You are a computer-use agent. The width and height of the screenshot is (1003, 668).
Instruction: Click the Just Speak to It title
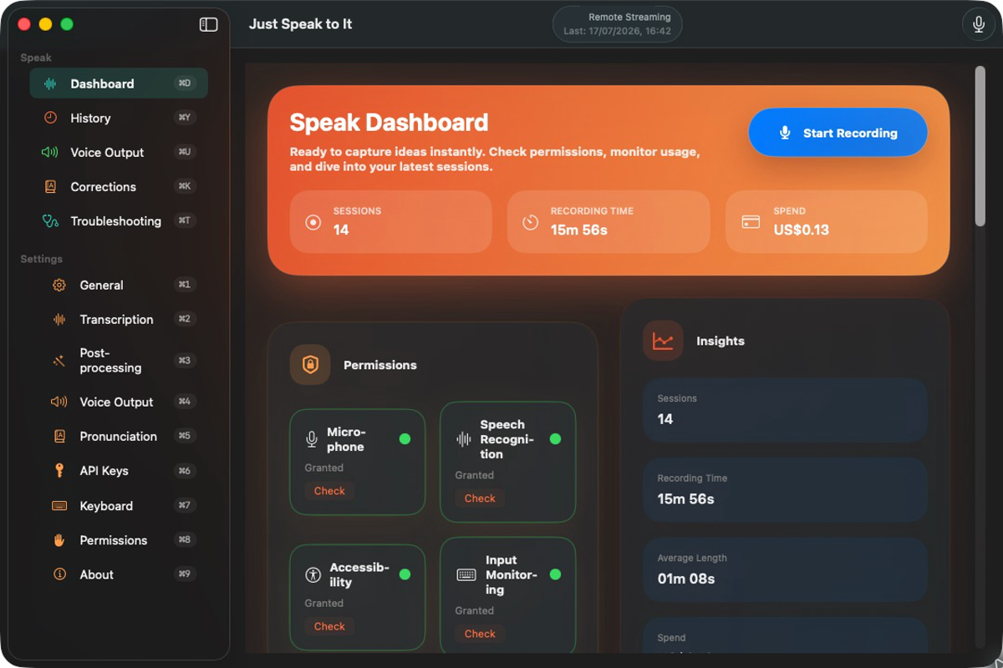pyautogui.click(x=300, y=24)
